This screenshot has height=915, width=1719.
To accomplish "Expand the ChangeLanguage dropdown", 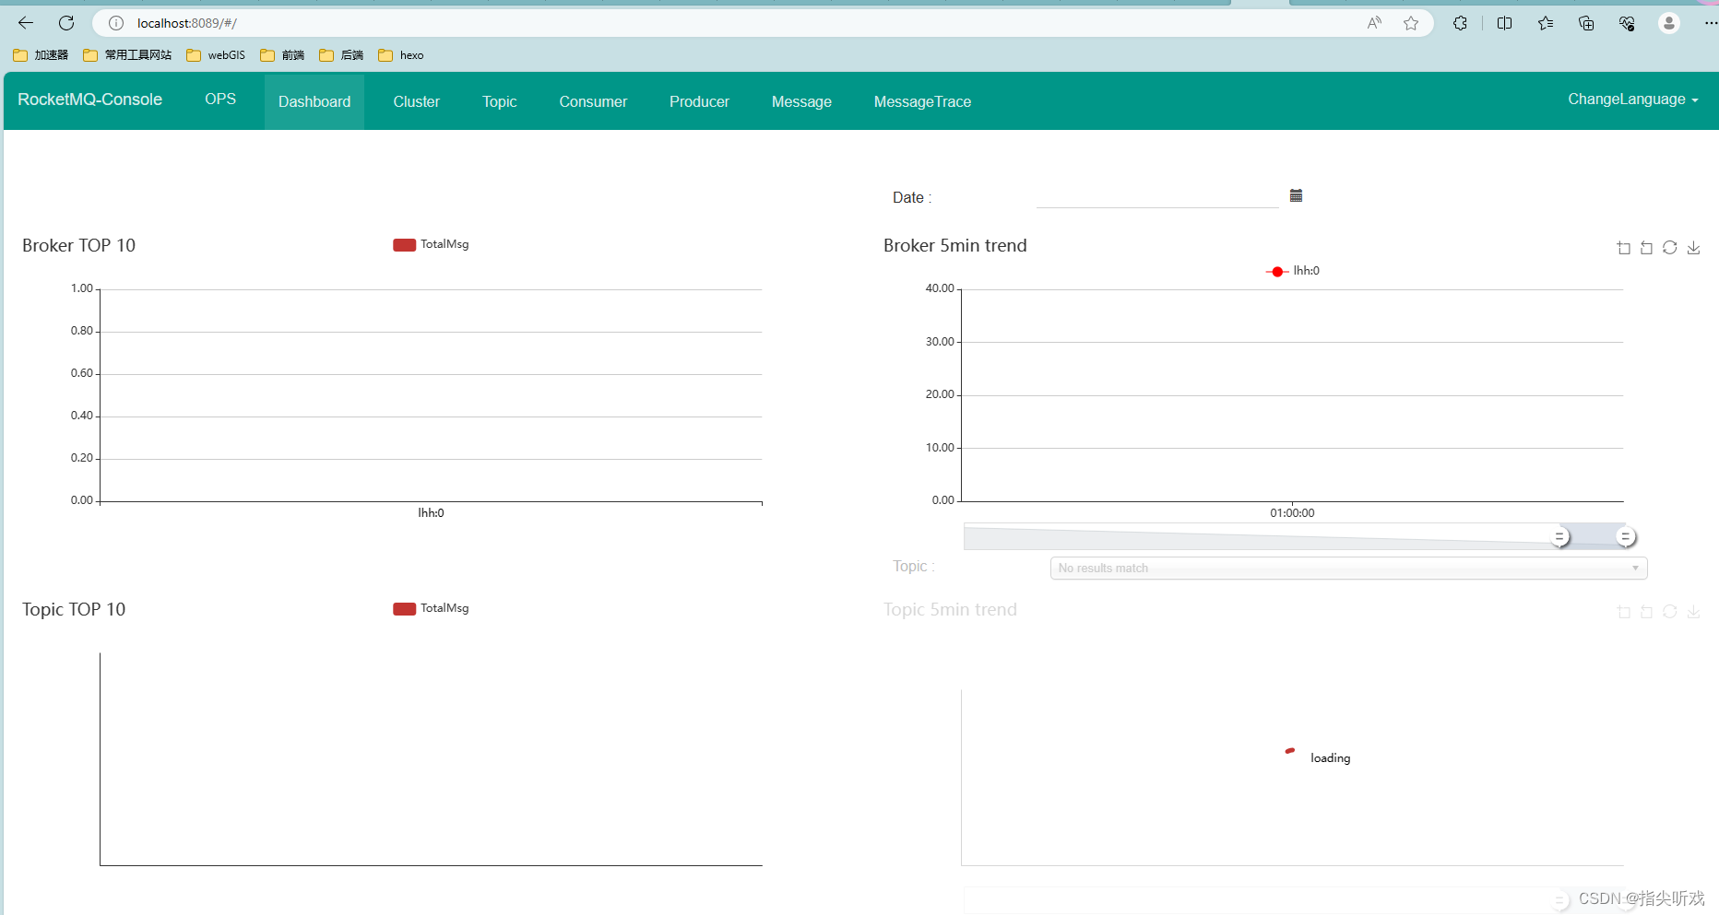I will [x=1632, y=100].
